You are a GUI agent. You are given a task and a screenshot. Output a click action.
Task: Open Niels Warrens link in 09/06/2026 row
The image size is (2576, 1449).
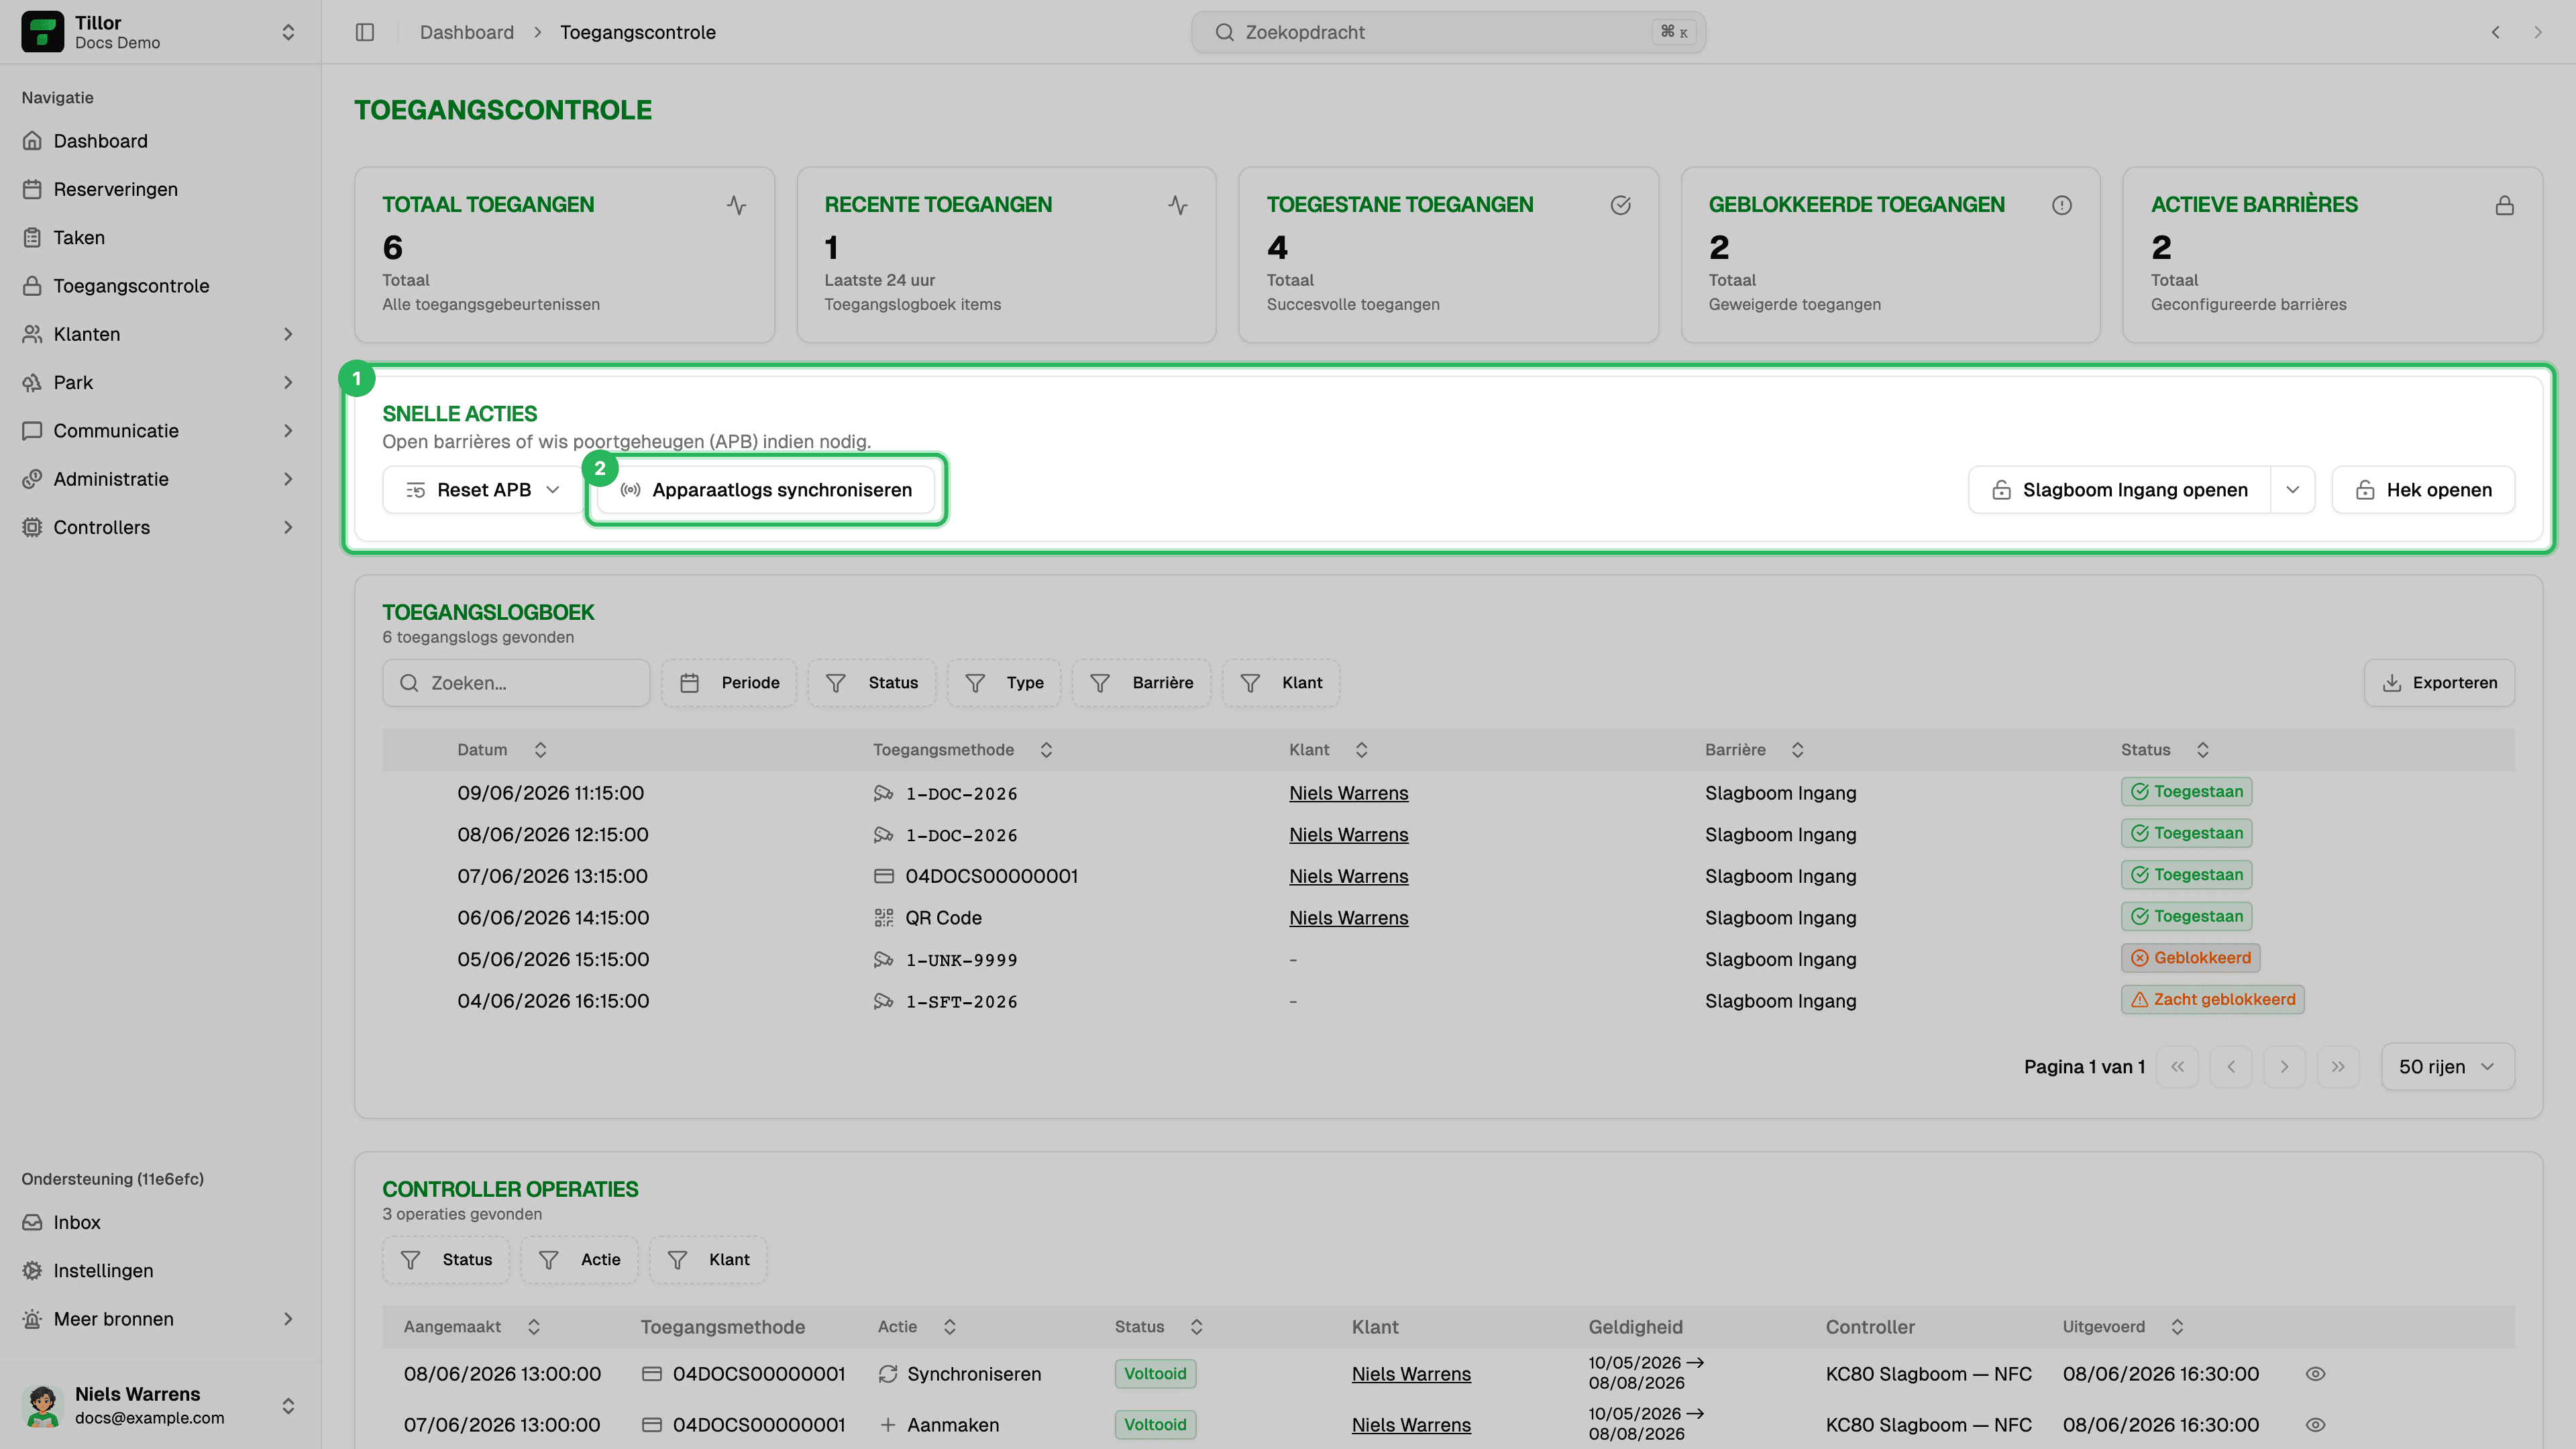click(x=1348, y=793)
